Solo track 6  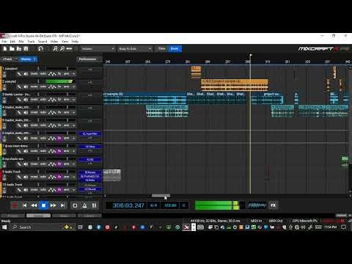click(43, 139)
